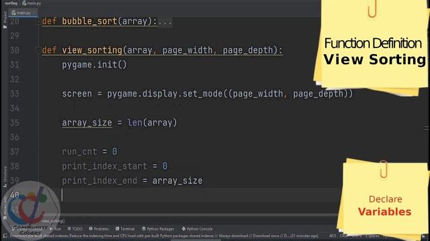The width and height of the screenshot is (430, 241).
Task: Place cursor on pygame.init() line
Action: (x=94, y=65)
